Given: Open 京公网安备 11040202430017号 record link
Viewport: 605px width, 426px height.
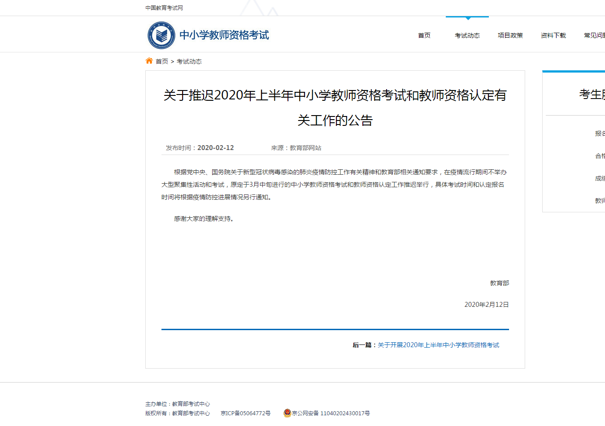Looking at the screenshot, I should tap(331, 413).
